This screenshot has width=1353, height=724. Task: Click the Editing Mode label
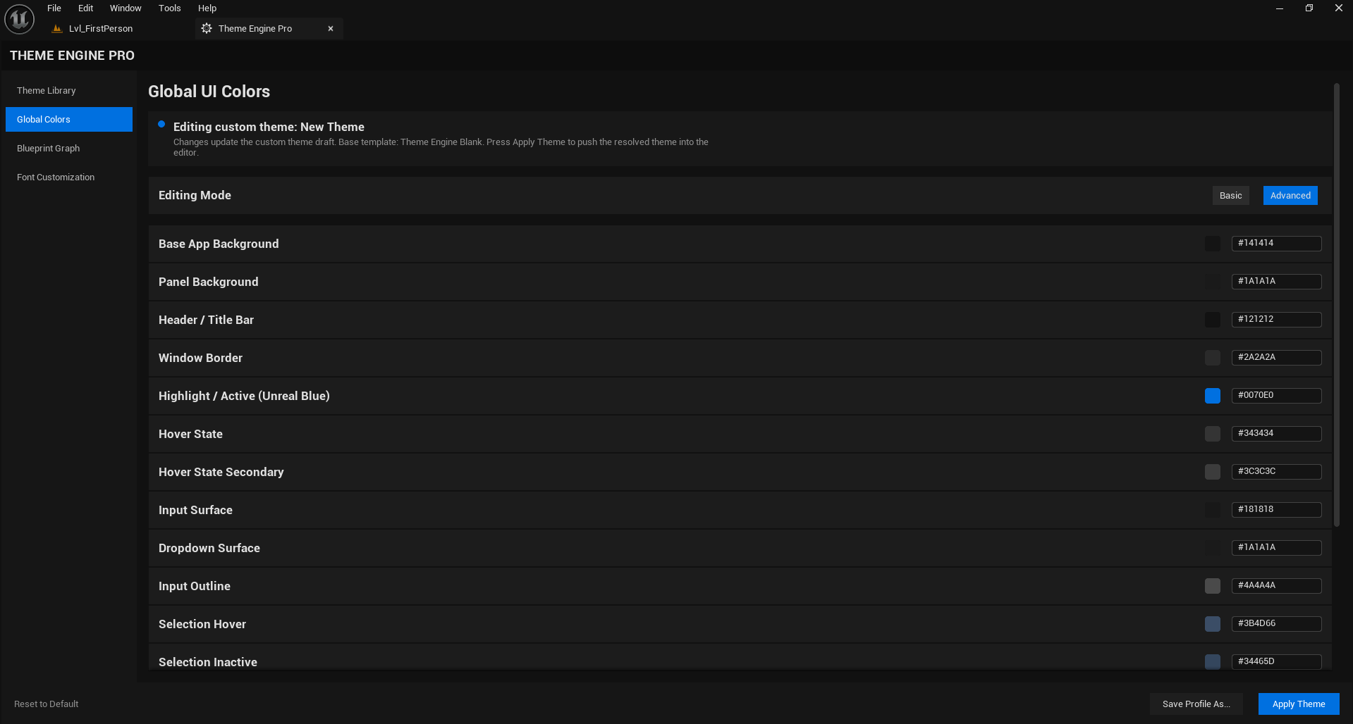(x=195, y=196)
